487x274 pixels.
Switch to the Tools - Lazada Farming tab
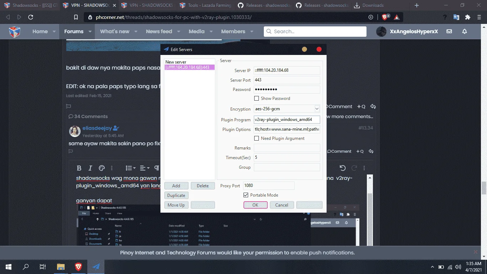pos(205,5)
